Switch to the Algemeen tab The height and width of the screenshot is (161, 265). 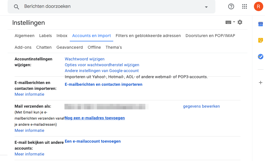tap(25, 36)
